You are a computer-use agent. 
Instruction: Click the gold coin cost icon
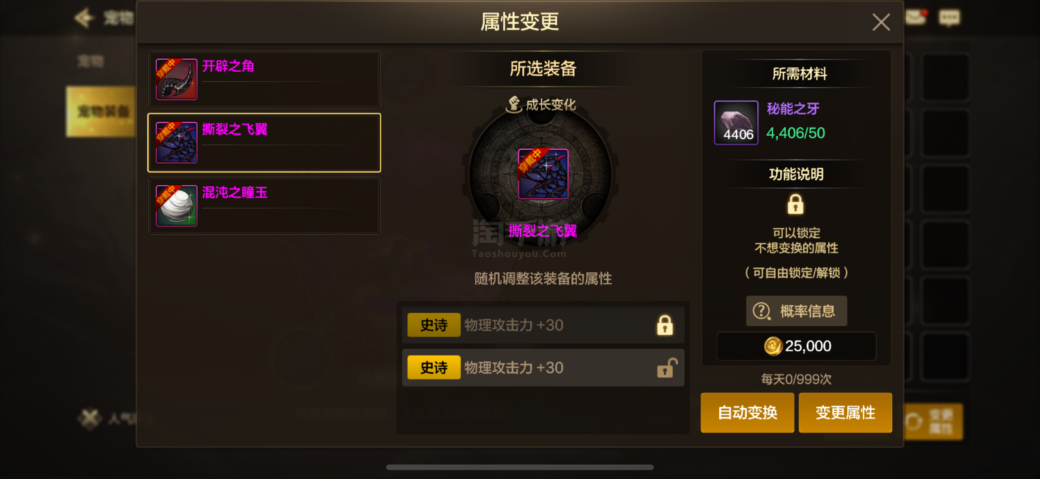pos(773,346)
